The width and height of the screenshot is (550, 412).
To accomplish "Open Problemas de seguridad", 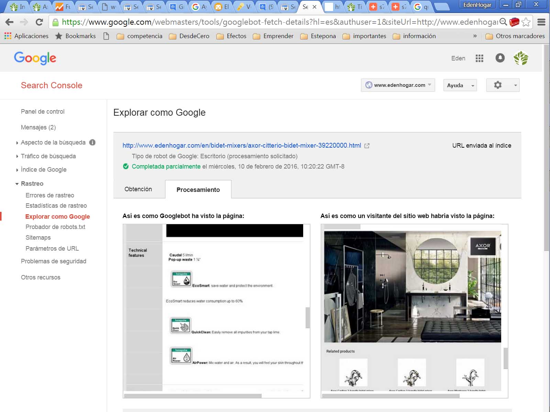I will coord(54,261).
